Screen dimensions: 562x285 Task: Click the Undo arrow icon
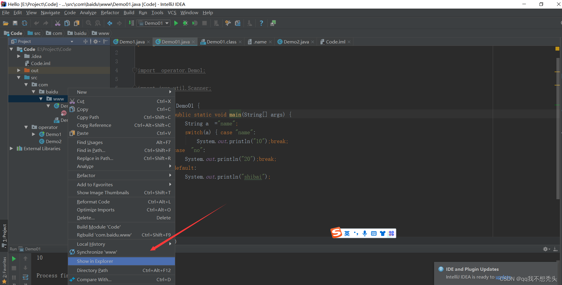pyautogui.click(x=36, y=23)
